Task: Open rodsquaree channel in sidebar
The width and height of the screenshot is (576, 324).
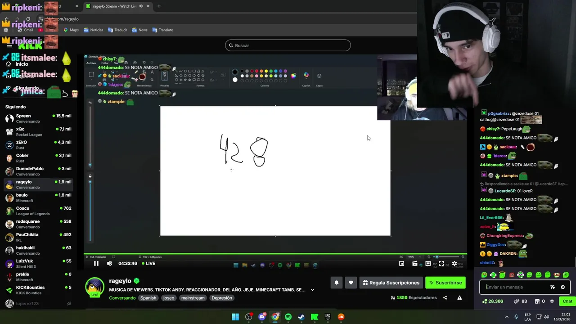Action: [x=38, y=224]
